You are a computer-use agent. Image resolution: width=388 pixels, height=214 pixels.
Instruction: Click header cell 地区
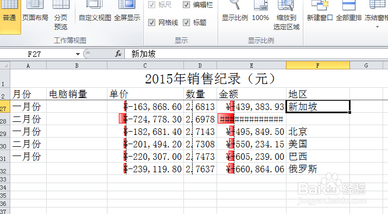coord(318,94)
